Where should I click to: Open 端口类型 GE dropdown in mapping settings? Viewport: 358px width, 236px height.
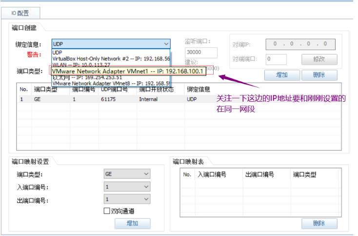(127, 174)
